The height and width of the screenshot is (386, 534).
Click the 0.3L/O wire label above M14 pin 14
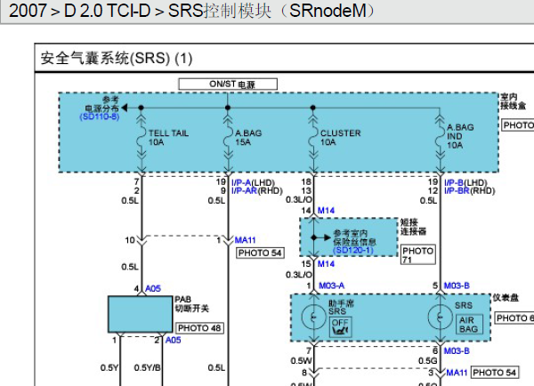pyautogui.click(x=299, y=200)
